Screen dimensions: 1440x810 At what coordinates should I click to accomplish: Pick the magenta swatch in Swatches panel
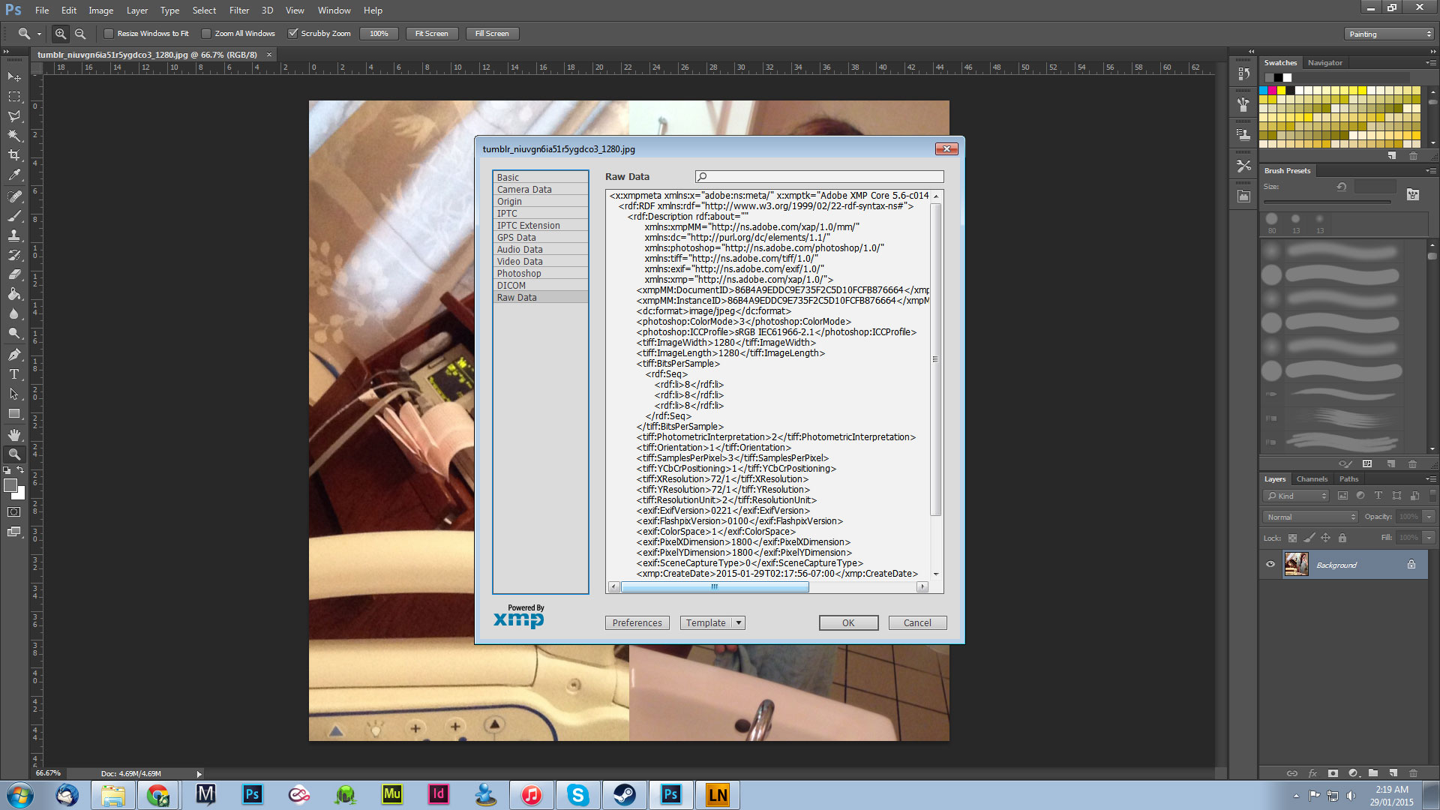click(1273, 91)
